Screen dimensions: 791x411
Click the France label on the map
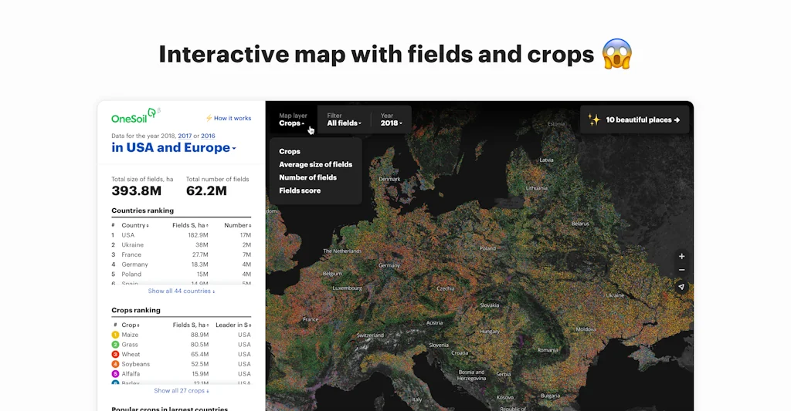click(x=311, y=319)
